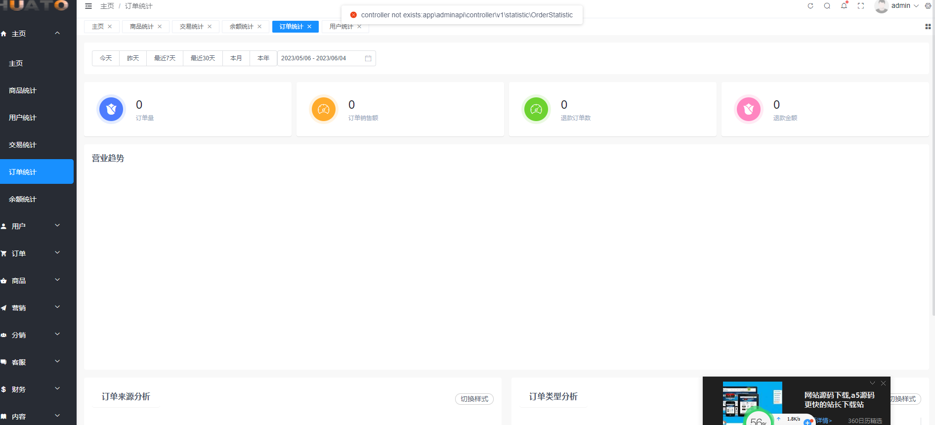Image resolution: width=935 pixels, height=425 pixels.
Task: Click the chat icon beside 客服 menu
Action: 3,362
